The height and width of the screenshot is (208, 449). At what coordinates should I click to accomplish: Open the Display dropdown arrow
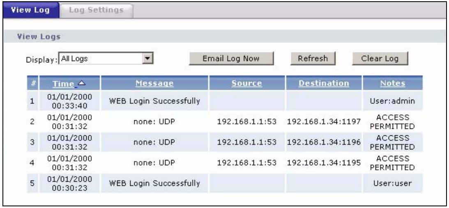[147, 58]
